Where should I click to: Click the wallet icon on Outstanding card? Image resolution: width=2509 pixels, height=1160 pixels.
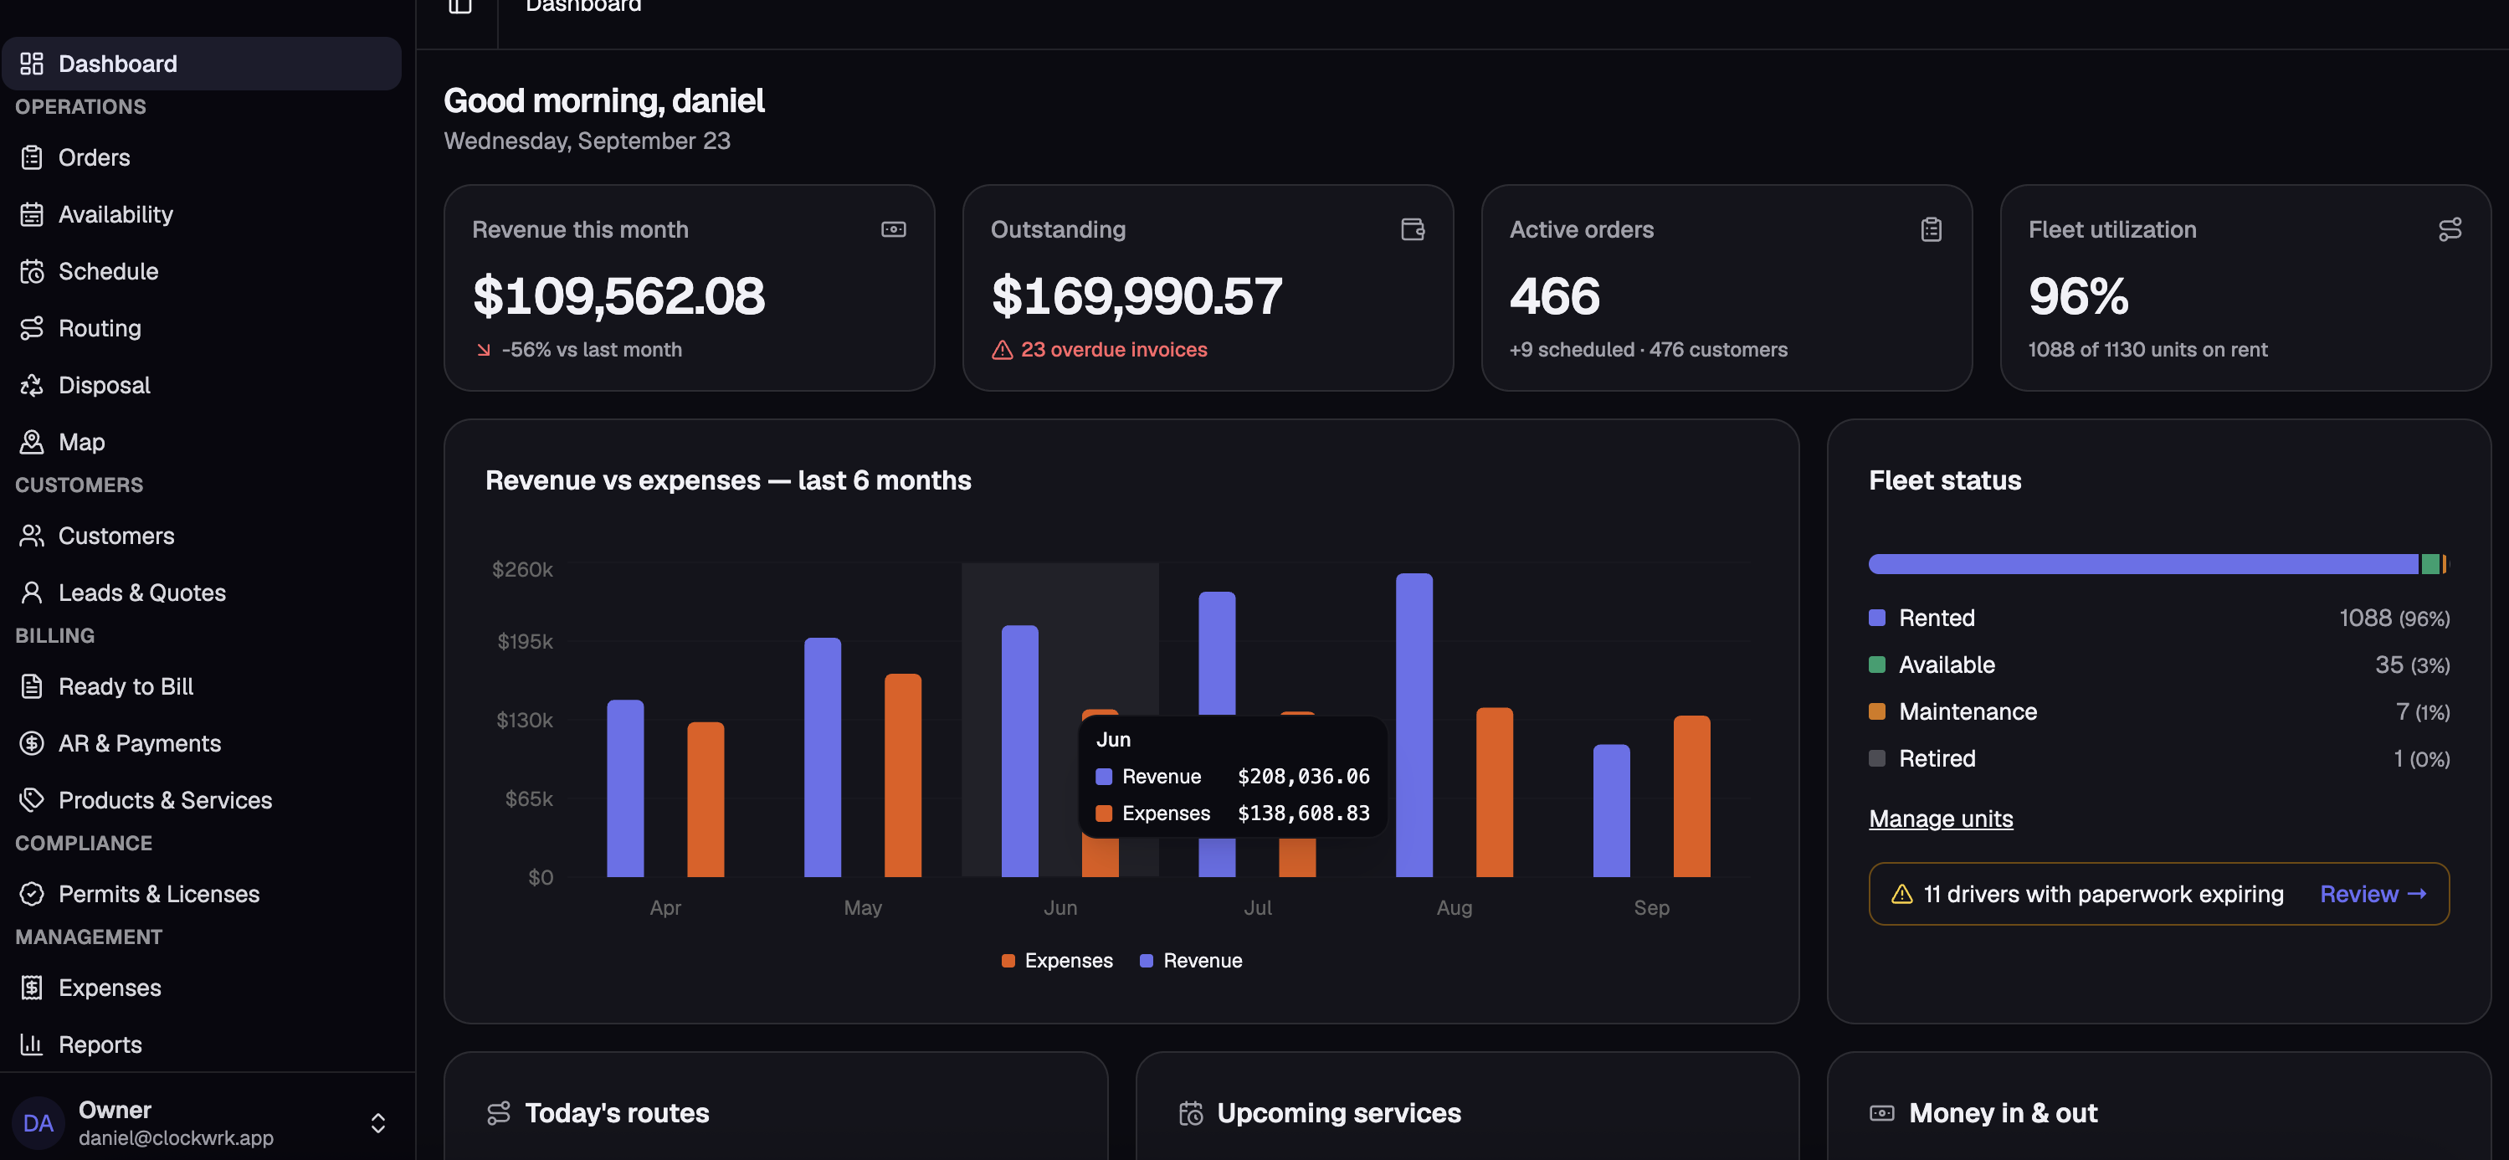(1413, 230)
